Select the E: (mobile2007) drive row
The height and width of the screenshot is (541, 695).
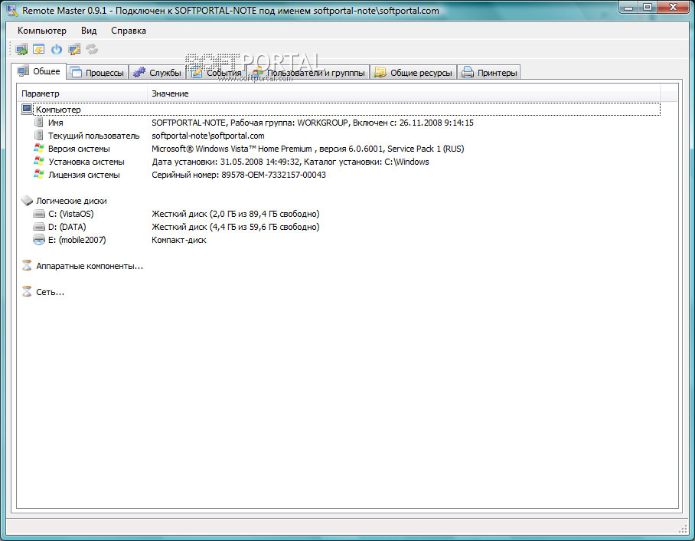pyautogui.click(x=341, y=240)
